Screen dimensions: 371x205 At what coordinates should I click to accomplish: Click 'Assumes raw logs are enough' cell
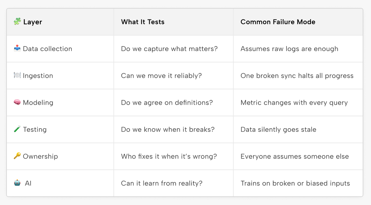click(x=289, y=49)
